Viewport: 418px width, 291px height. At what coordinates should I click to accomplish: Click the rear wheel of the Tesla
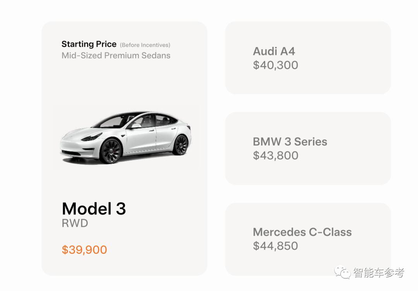coord(181,145)
